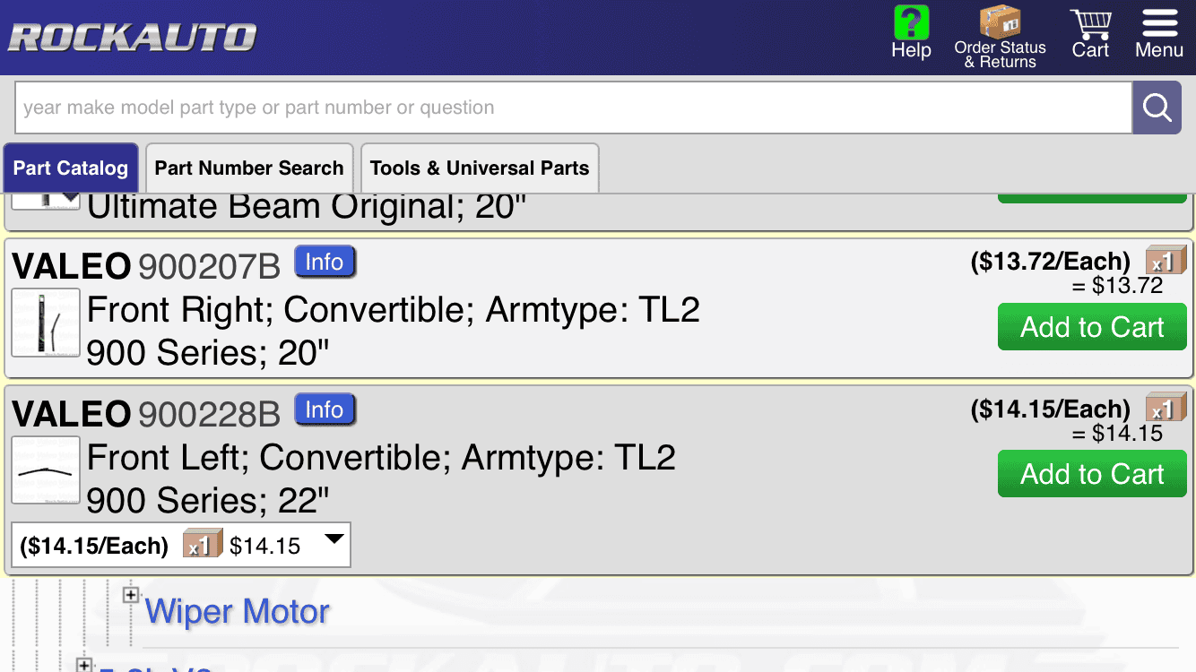Add VALEO 900228B to cart
Viewport: 1196px width, 672px height.
point(1092,474)
